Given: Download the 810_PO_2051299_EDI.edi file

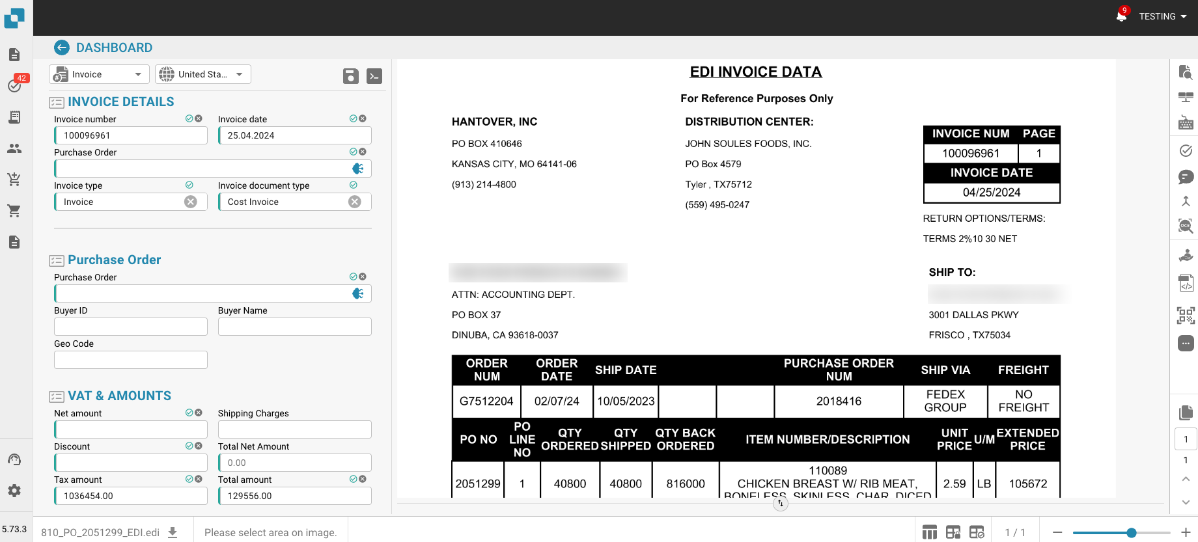Looking at the screenshot, I should [173, 532].
